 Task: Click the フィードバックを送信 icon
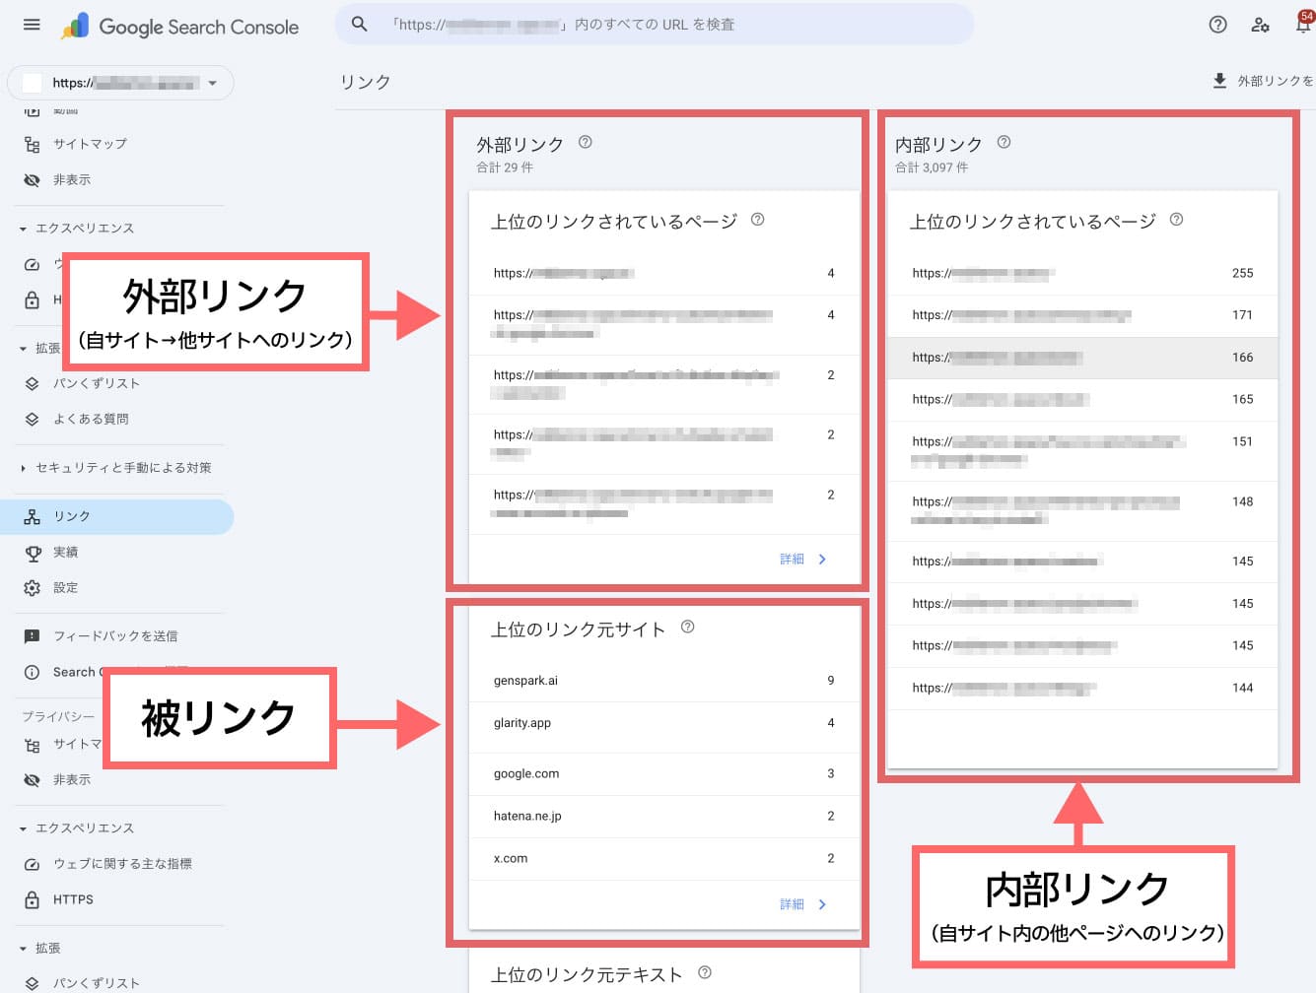(32, 635)
